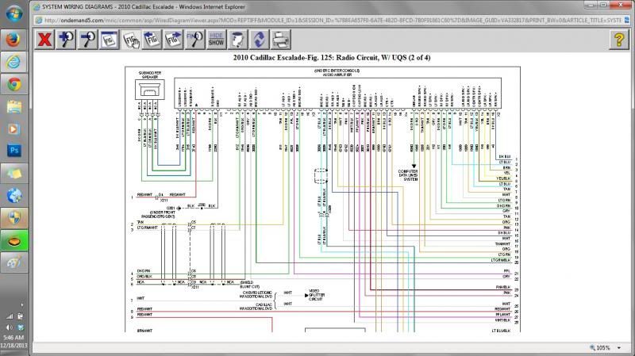Click the network signal tray icon
635x356 pixels.
[x=10, y=316]
